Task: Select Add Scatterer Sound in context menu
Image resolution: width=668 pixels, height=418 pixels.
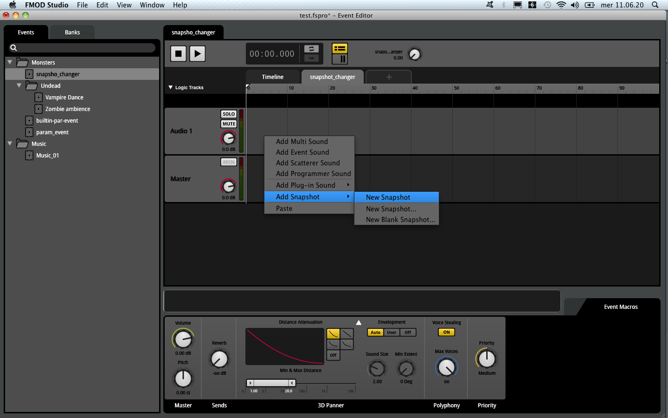Action: click(309, 163)
